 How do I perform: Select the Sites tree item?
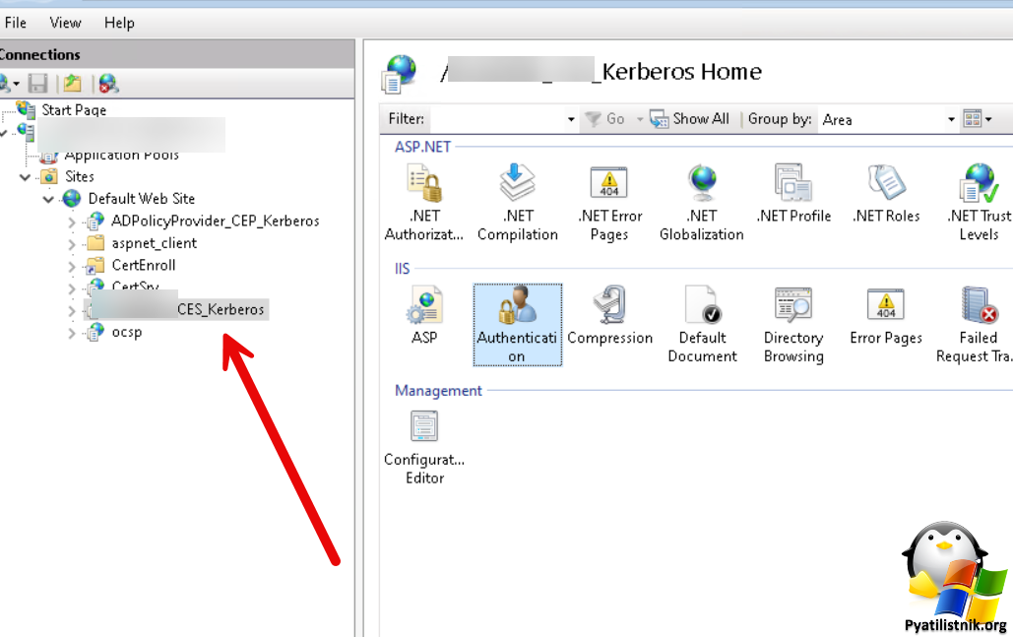80,176
